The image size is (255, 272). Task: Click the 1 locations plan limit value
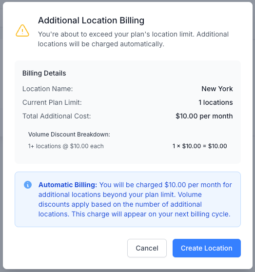[216, 102]
